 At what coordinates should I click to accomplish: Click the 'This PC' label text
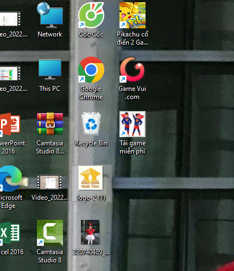[50, 89]
